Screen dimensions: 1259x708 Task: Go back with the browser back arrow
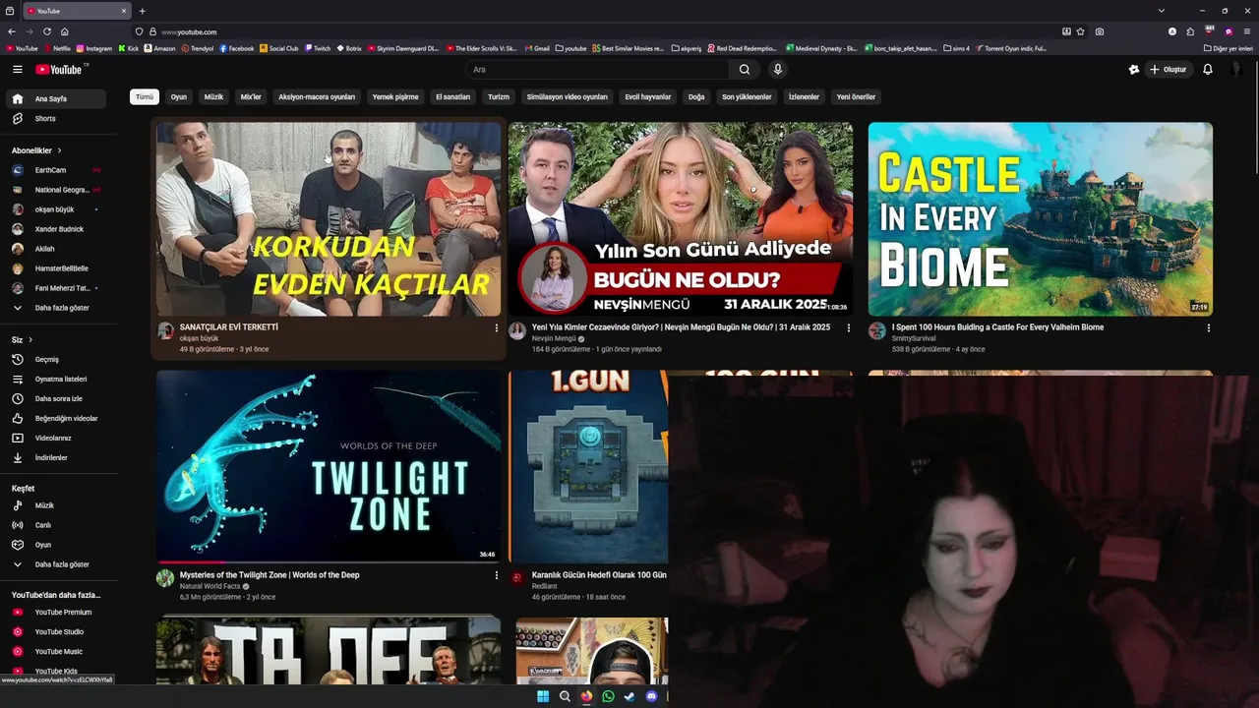[x=11, y=31]
